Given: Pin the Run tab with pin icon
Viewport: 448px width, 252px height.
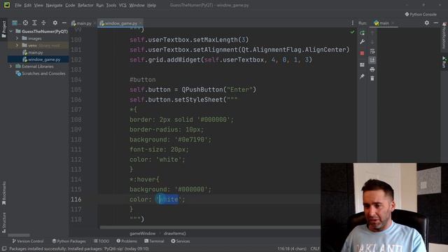Looking at the screenshot, I should (x=362, y=76).
